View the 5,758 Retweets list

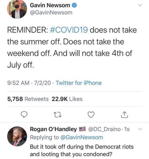click(28, 99)
